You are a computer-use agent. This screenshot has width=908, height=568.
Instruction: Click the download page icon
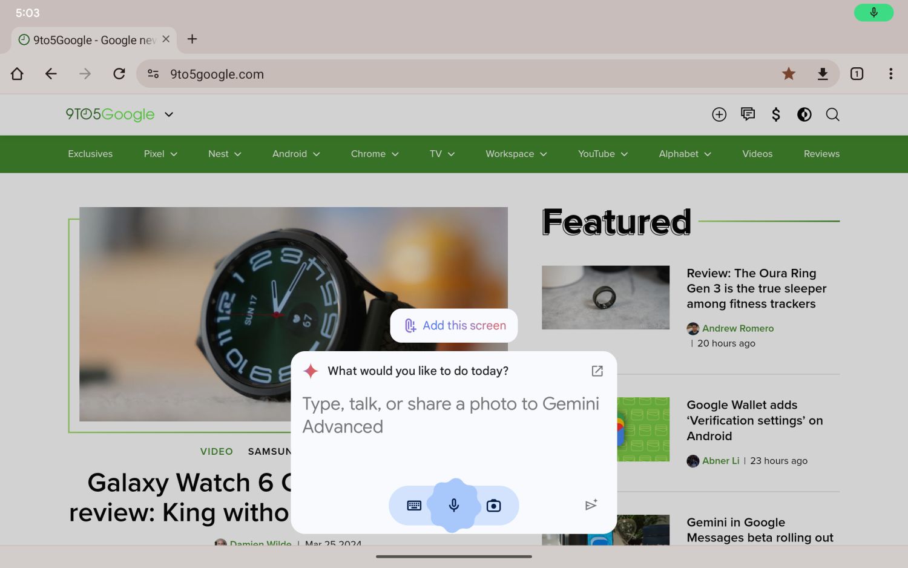(822, 74)
